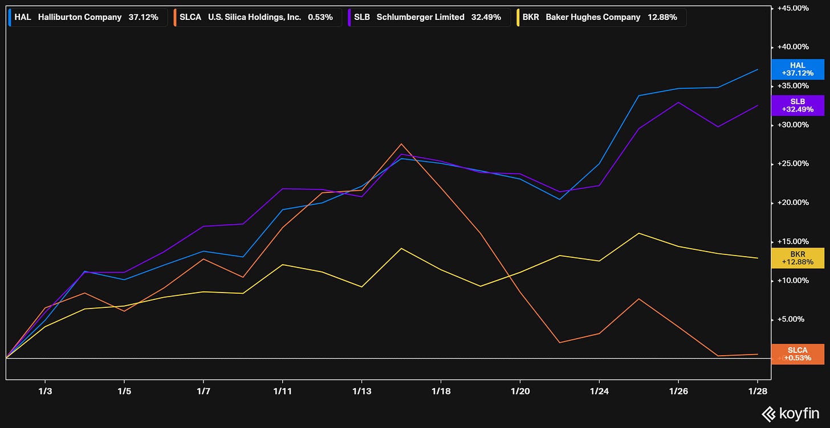This screenshot has width=830, height=428.
Task: Click the blue HAL color bar in legend
Action: (x=10, y=17)
